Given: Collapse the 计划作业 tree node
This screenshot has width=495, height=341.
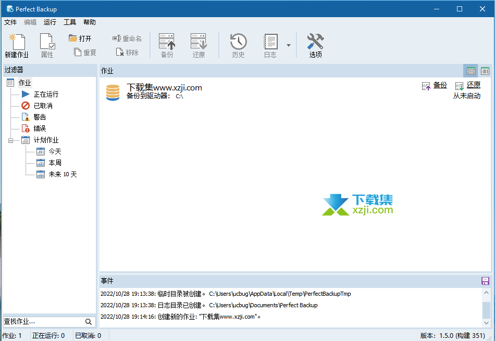Looking at the screenshot, I should (x=11, y=140).
